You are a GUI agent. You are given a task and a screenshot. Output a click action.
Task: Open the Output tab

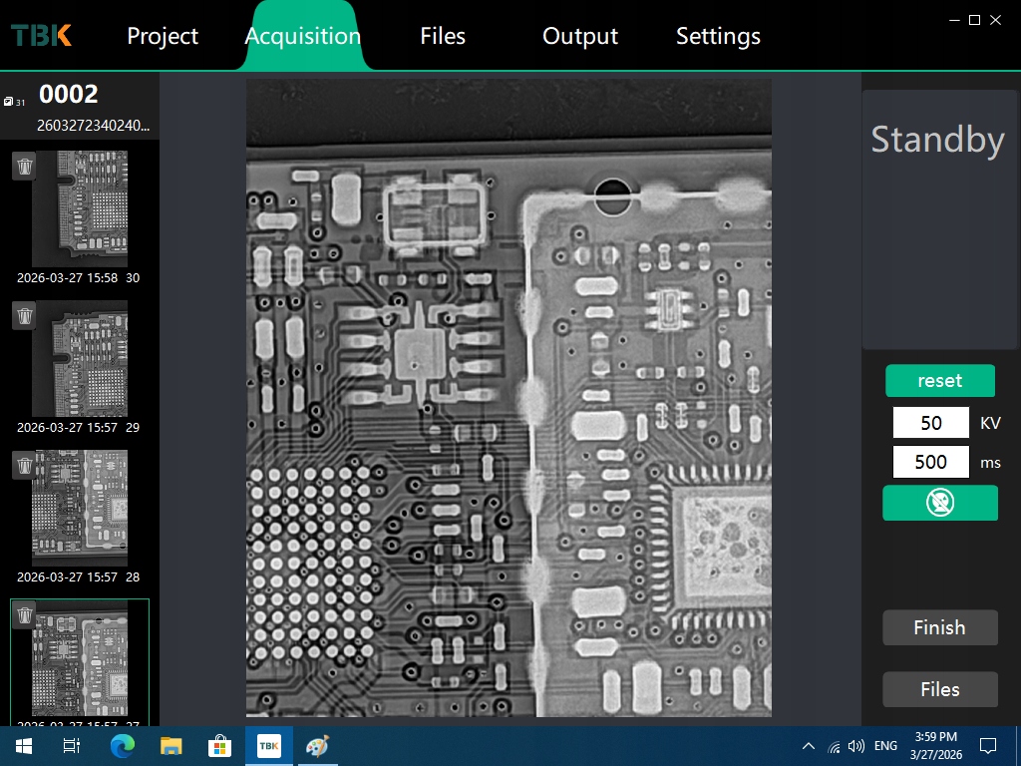click(579, 36)
